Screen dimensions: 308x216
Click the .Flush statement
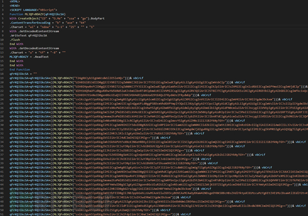click(x=15, y=40)
